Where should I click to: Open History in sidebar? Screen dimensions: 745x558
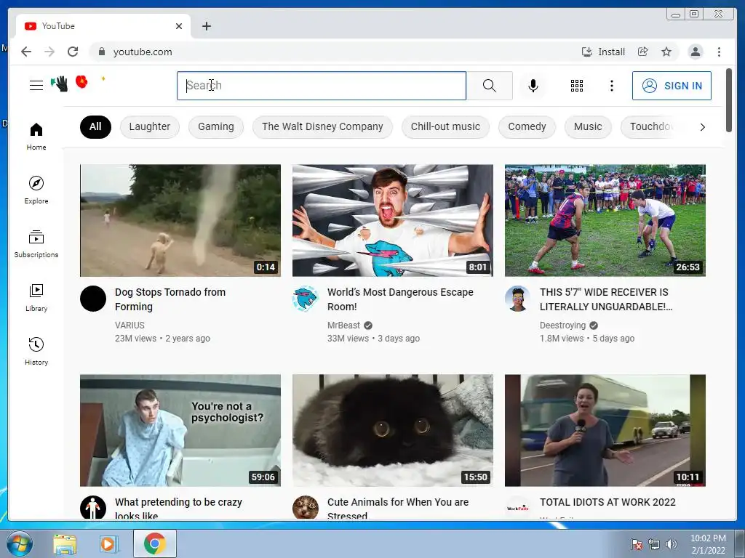tap(36, 351)
